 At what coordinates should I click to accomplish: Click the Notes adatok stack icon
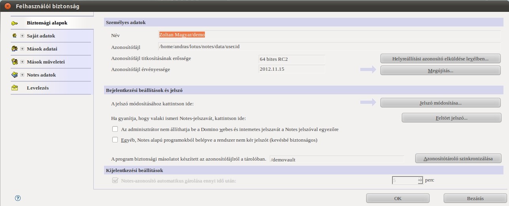15,75
